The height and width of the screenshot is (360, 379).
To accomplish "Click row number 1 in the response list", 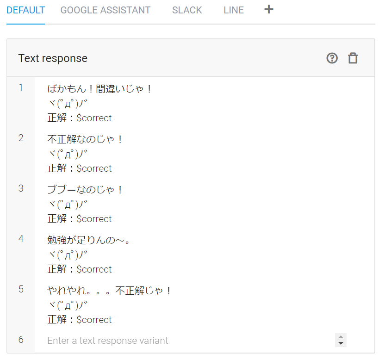I will tap(21, 87).
